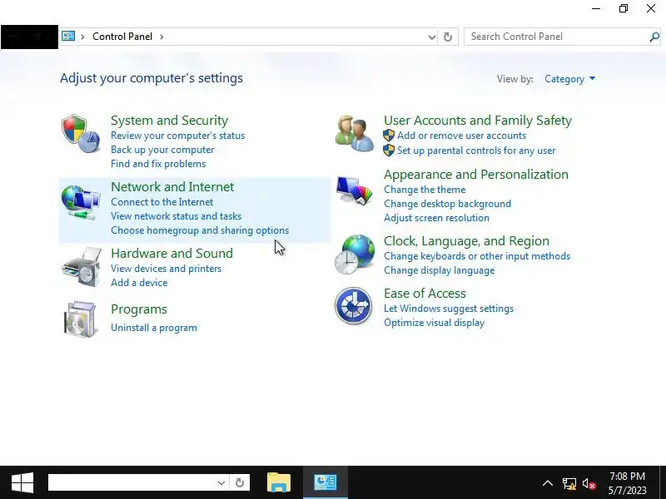The height and width of the screenshot is (499, 666).
Task: Click the search magnifier in Control Panel
Action: (654, 37)
